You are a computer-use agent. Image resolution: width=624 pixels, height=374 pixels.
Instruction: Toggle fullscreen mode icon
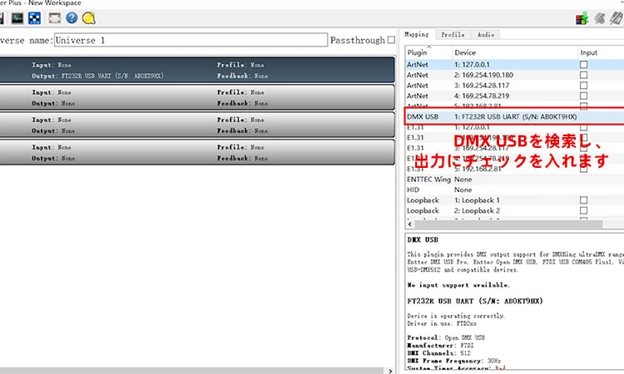click(54, 18)
